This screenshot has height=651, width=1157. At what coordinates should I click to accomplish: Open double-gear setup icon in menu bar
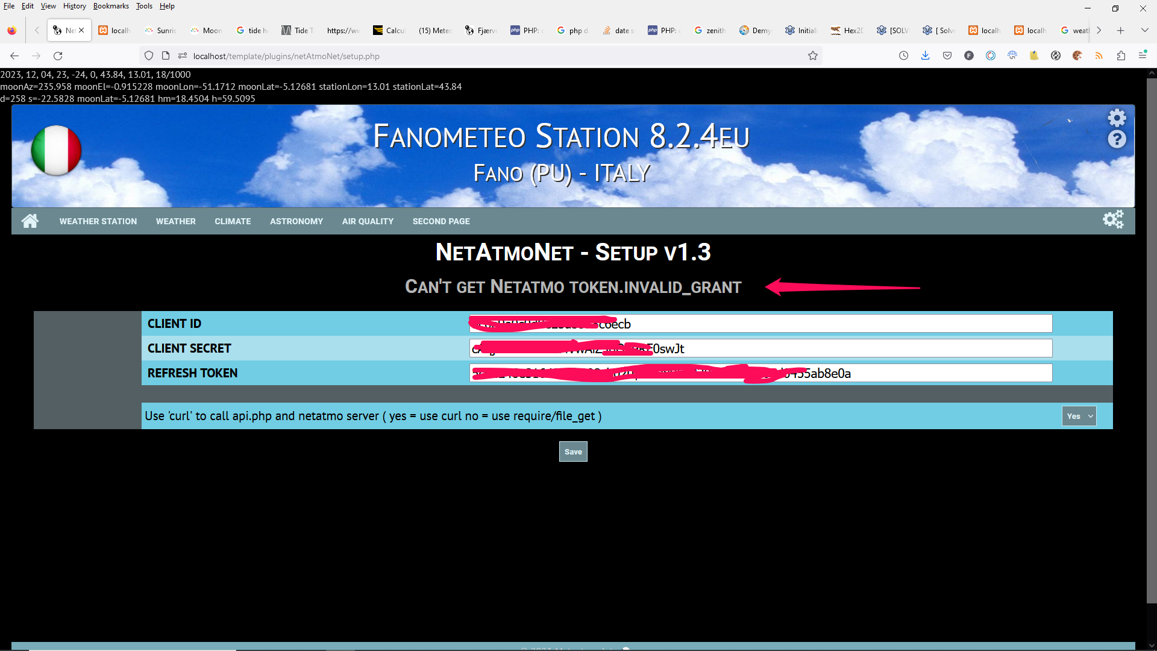coord(1113,219)
